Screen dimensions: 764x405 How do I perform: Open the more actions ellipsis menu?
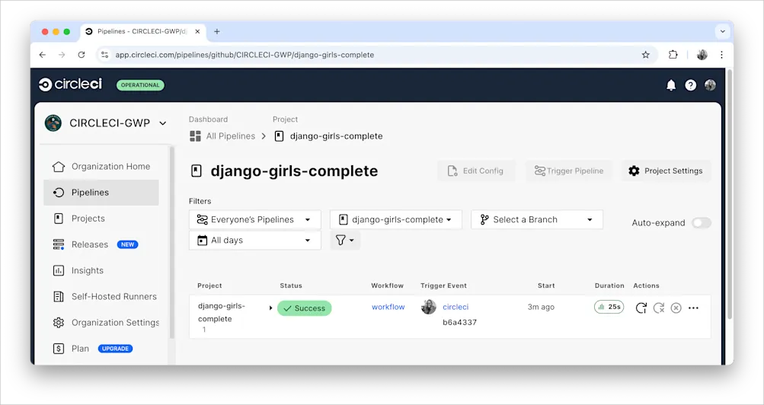[693, 308]
